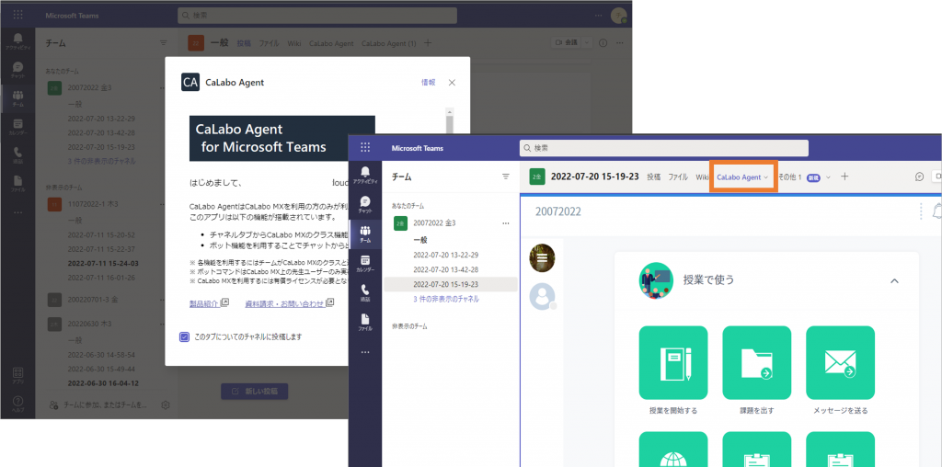Viewport: 942px width, 467px height.
Task: Open Calendar icon in front window sidebar
Action: click(x=365, y=263)
